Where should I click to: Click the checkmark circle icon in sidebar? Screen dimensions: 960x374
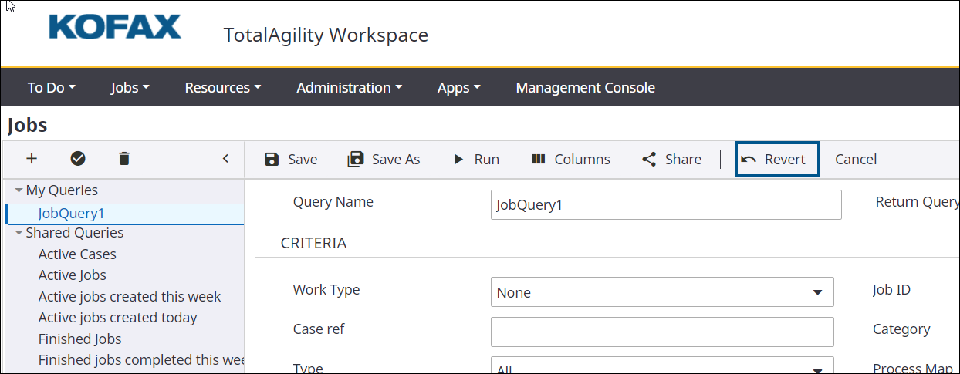pos(78,159)
